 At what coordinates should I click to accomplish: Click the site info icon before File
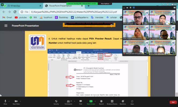pos(22,12)
